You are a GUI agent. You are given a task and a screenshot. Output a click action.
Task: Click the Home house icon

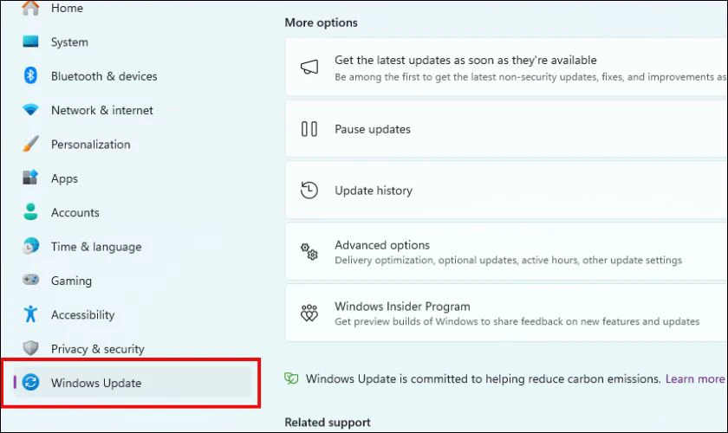tap(30, 8)
